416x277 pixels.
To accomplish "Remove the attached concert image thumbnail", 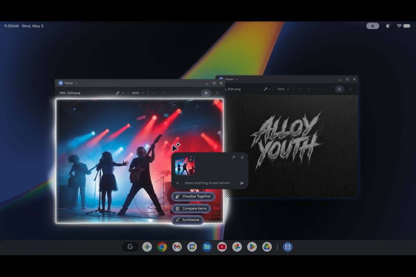I will tap(190, 160).
